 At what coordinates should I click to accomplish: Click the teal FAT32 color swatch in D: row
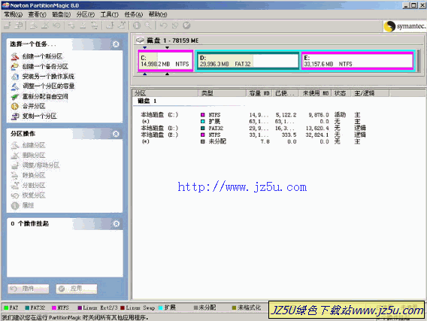coord(203,128)
